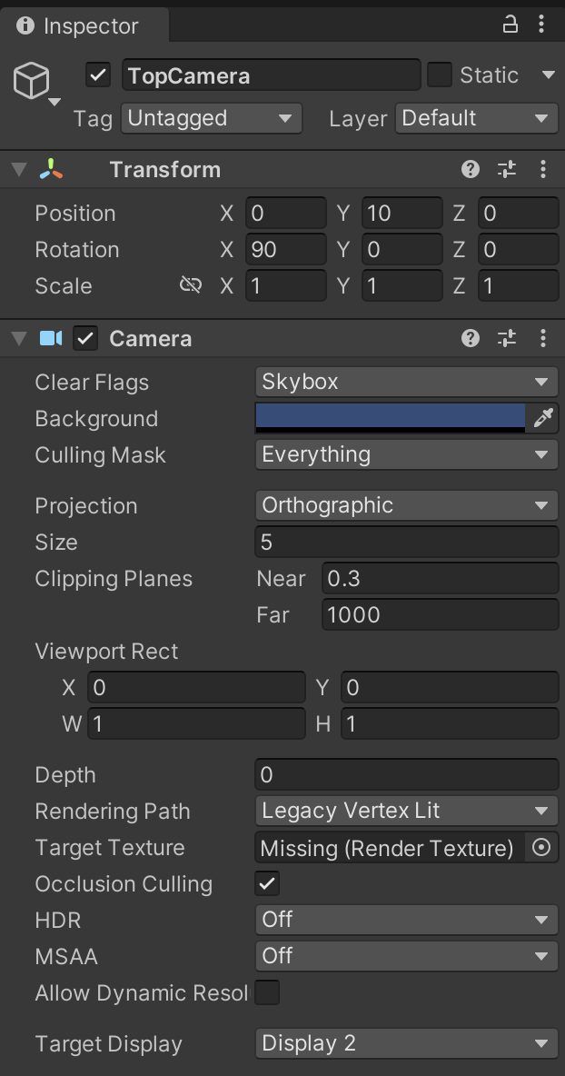
Task: Click the orthographic Size input field
Action: [407, 543]
